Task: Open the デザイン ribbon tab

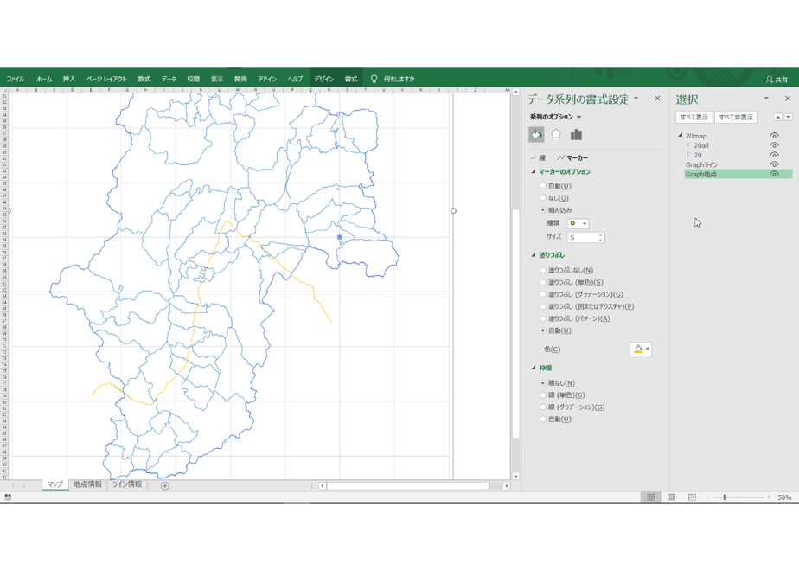Action: [x=323, y=79]
